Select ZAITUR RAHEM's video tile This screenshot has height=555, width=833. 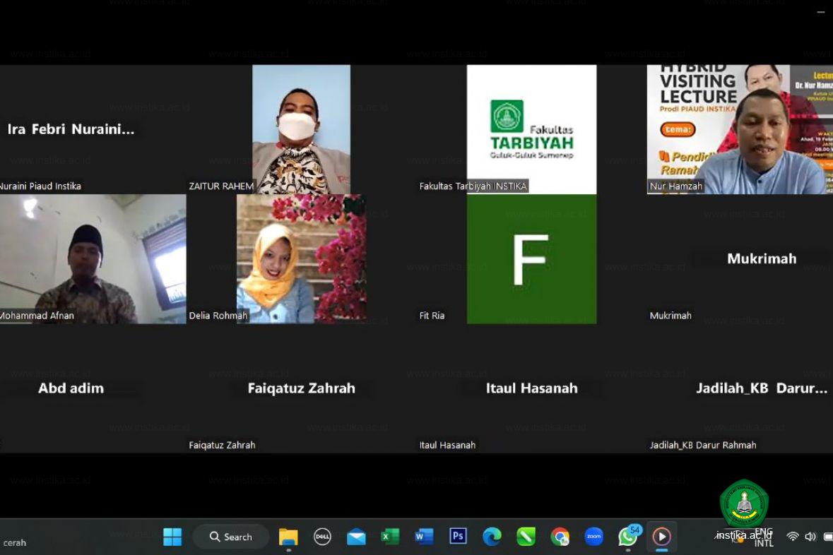[x=301, y=129]
